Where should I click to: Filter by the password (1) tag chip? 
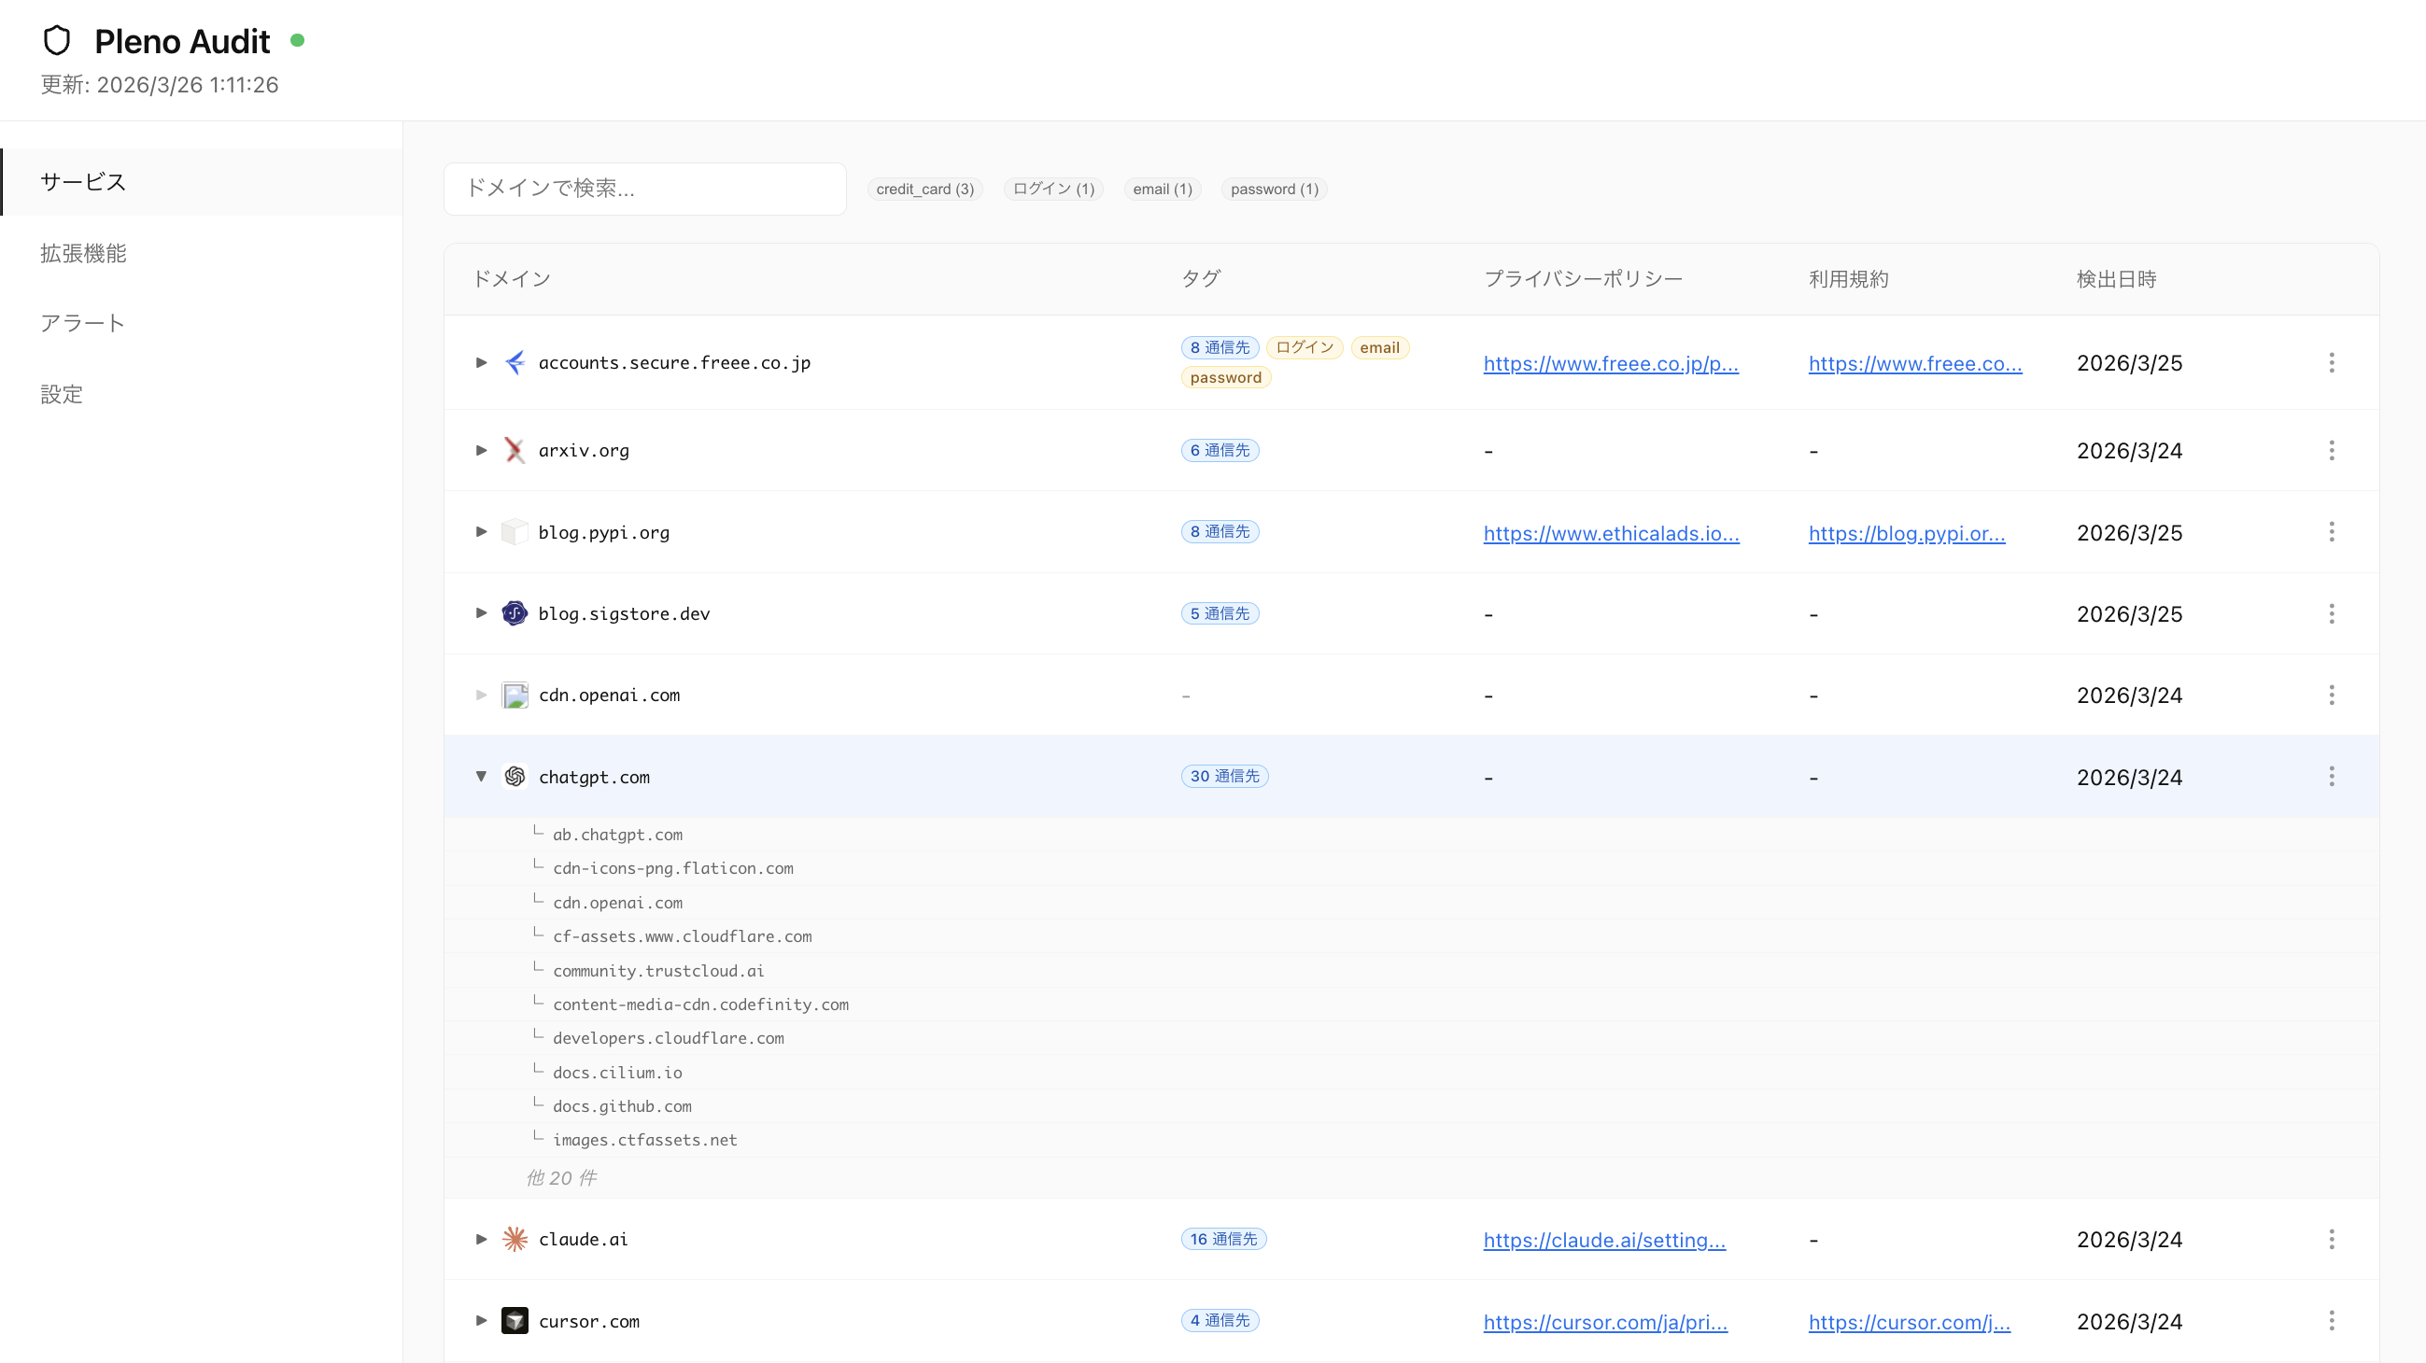[1275, 190]
